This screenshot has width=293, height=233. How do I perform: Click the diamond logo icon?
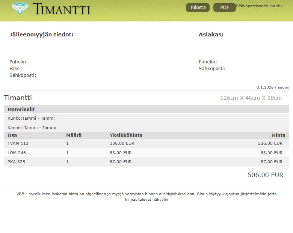click(x=20, y=9)
